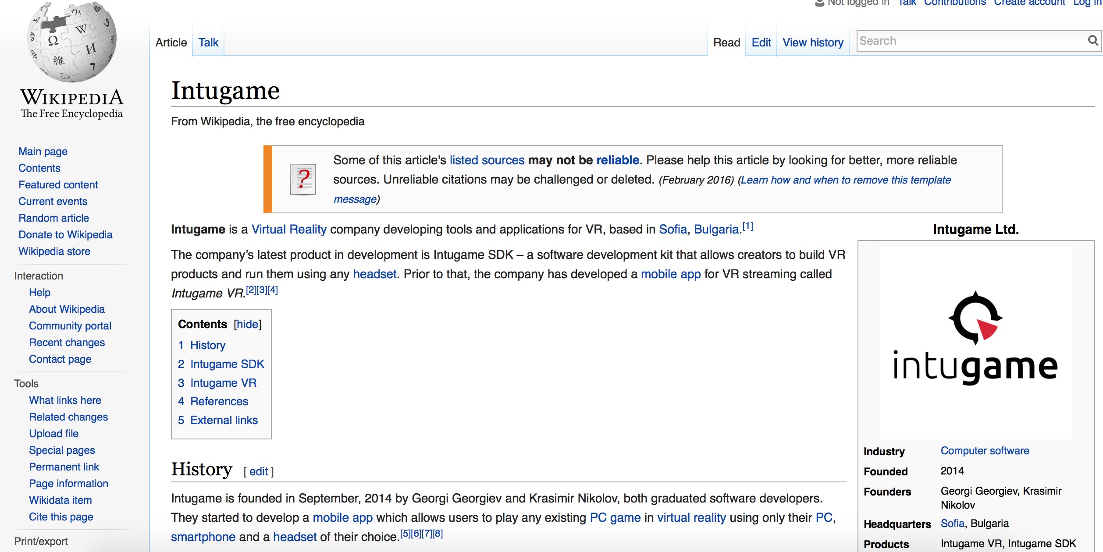
Task: Open Featured content
Action: (x=58, y=185)
